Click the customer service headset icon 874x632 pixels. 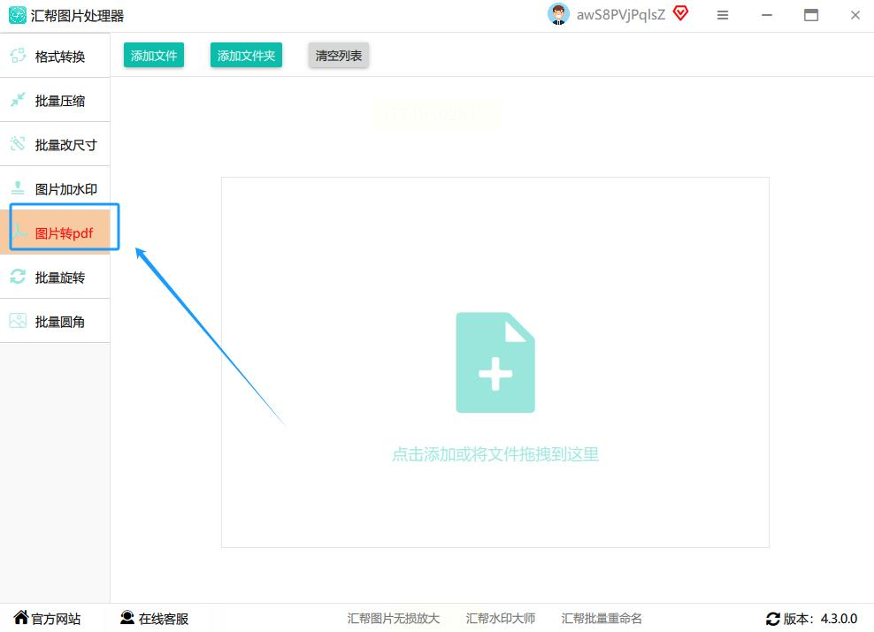point(127,618)
